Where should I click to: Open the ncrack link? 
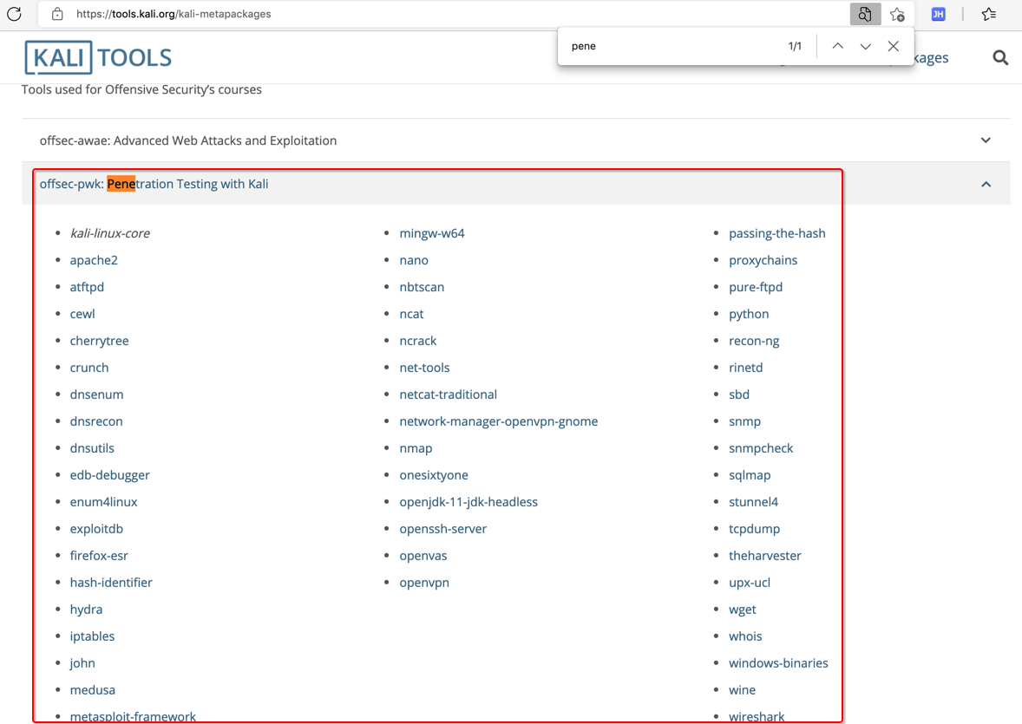[418, 341]
